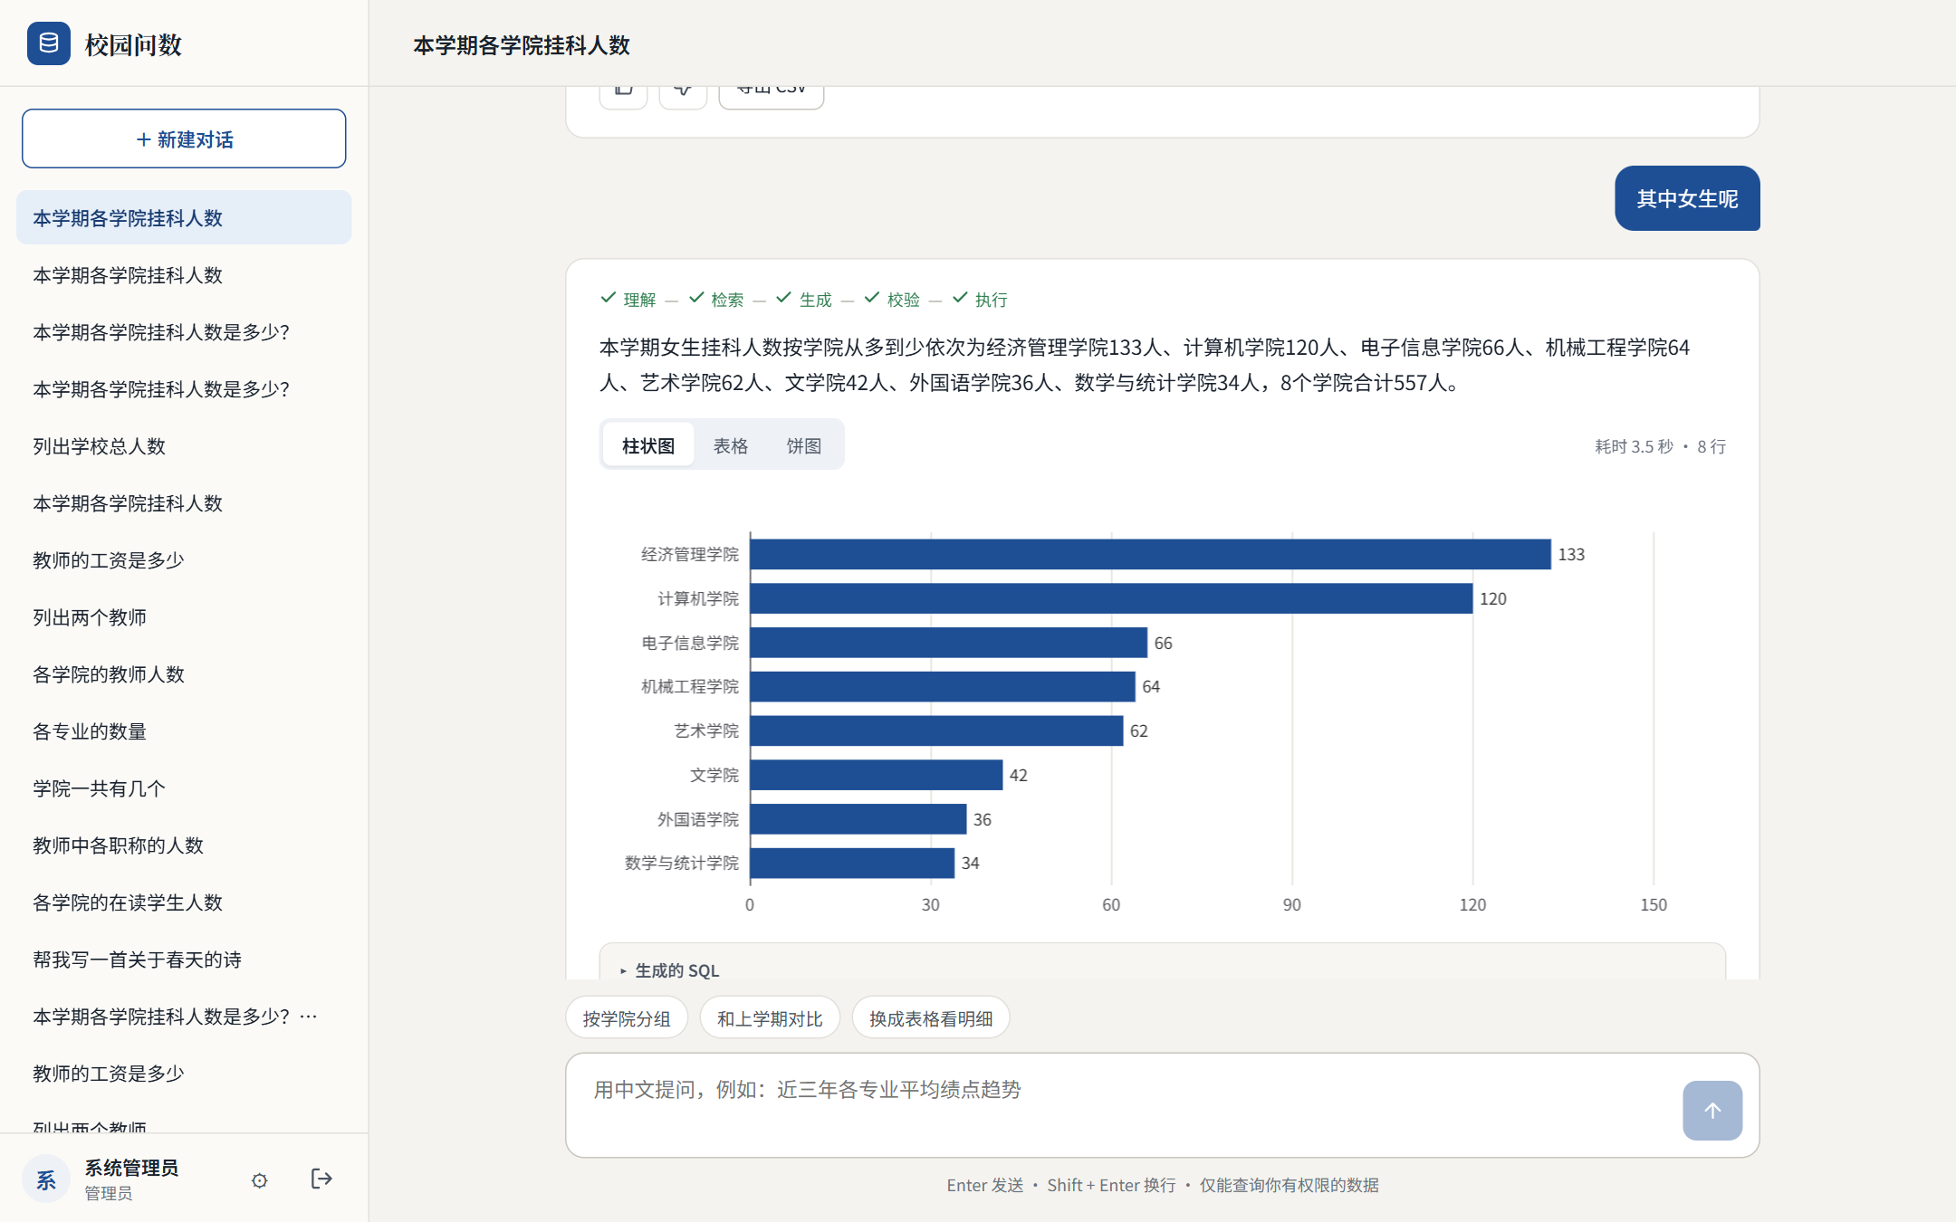
Task: Click the 耗时 3.5 秒 · 8 行 status text
Action: pyautogui.click(x=1661, y=446)
